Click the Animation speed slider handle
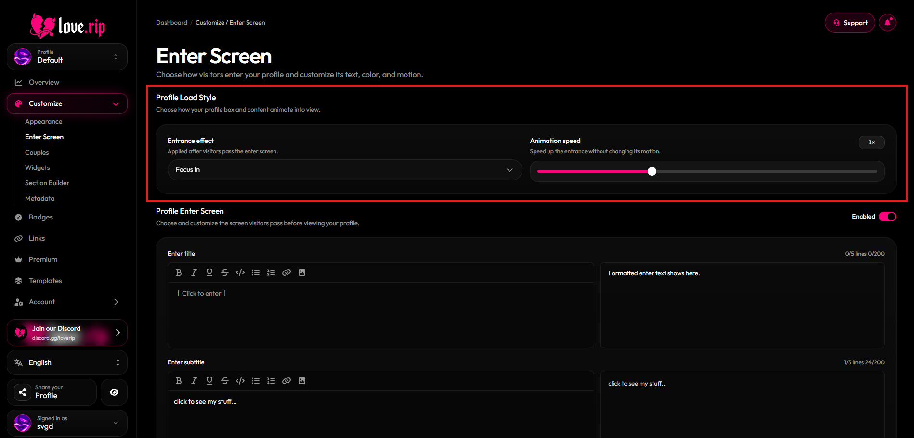 tap(652, 171)
